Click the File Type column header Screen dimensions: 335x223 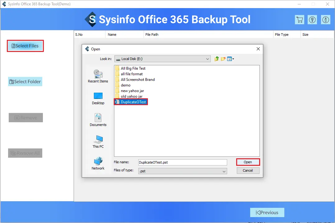tap(287, 35)
